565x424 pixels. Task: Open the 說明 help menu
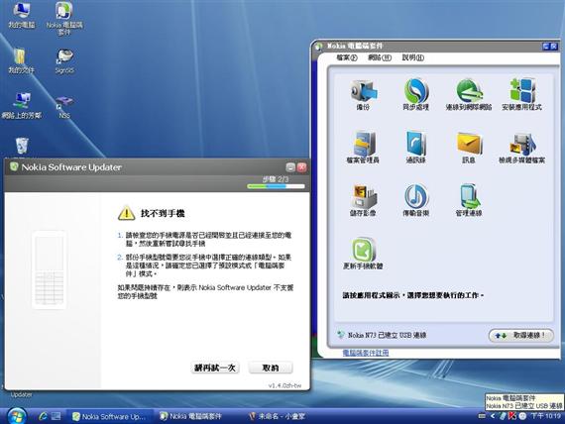413,57
